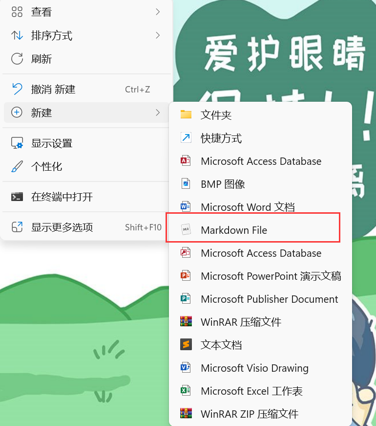Click the Microsoft Word 文档 icon

pos(186,206)
